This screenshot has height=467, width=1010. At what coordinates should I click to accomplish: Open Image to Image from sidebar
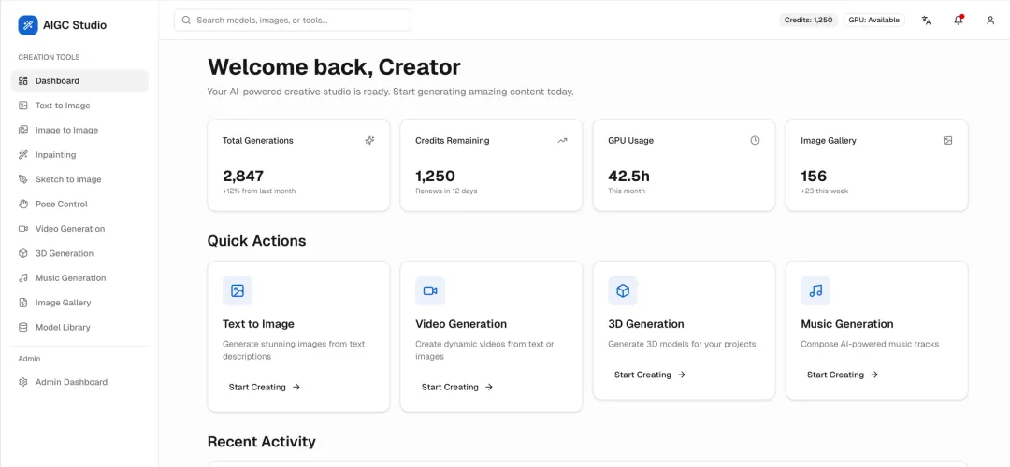pos(79,130)
